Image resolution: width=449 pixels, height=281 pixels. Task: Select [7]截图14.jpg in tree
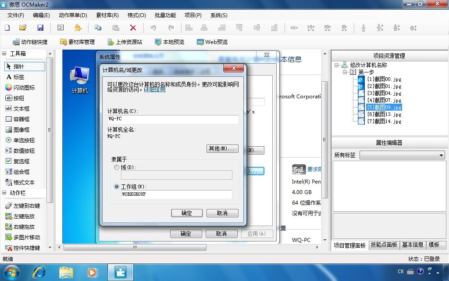[x=384, y=121]
